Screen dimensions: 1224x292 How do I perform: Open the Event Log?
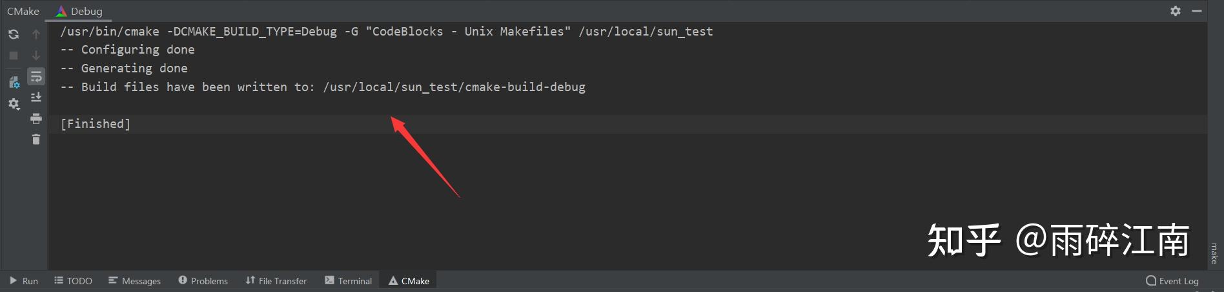click(x=1172, y=281)
